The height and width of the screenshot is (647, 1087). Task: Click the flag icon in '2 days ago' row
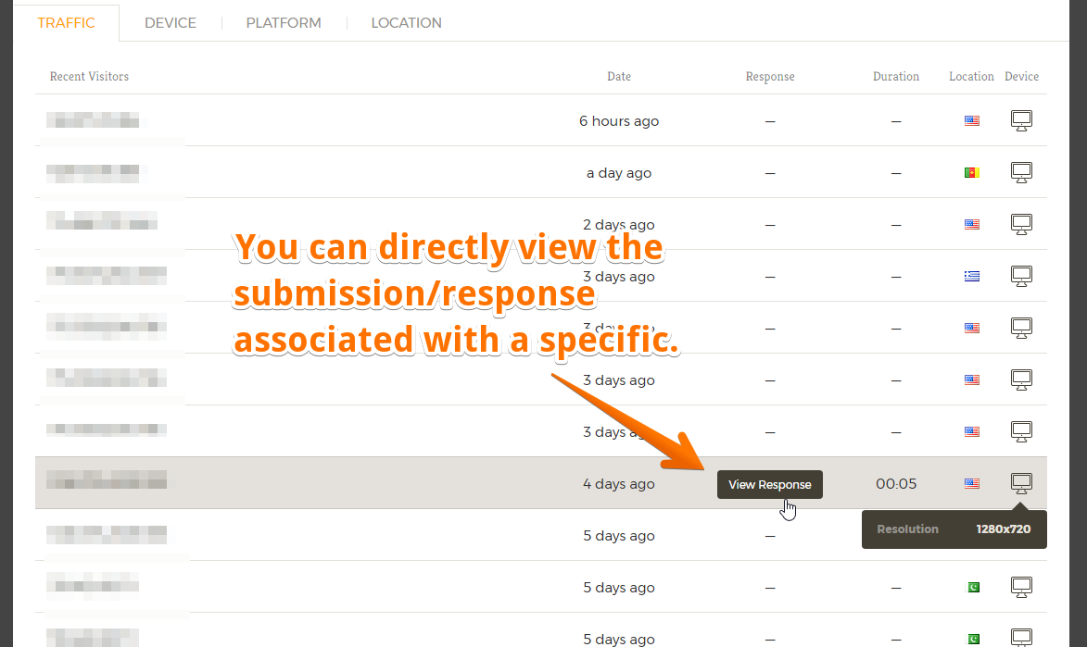coord(971,224)
